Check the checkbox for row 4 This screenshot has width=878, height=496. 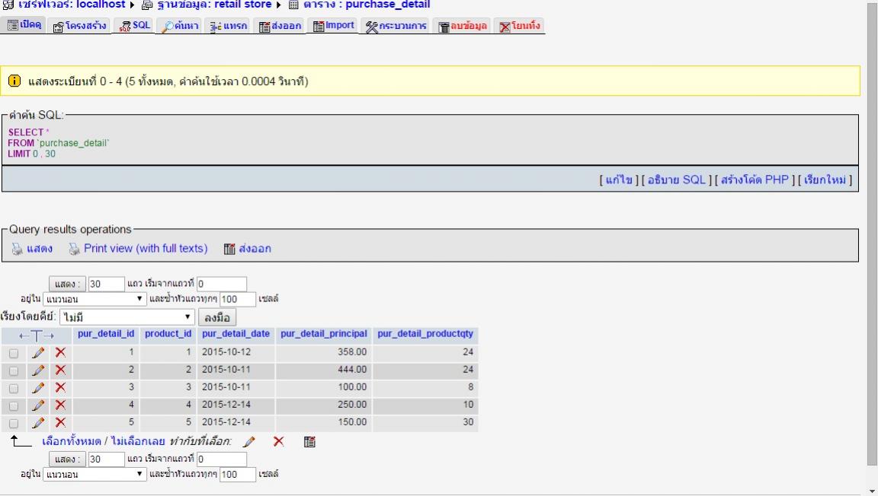click(14, 405)
